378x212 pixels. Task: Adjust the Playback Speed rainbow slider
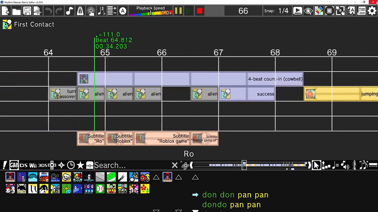(x=150, y=13)
